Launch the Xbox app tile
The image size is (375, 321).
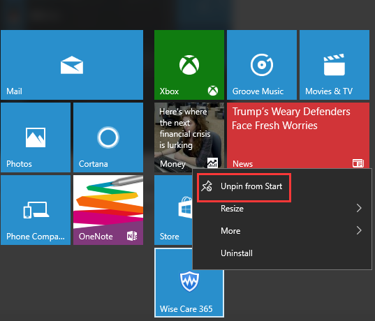click(x=189, y=65)
